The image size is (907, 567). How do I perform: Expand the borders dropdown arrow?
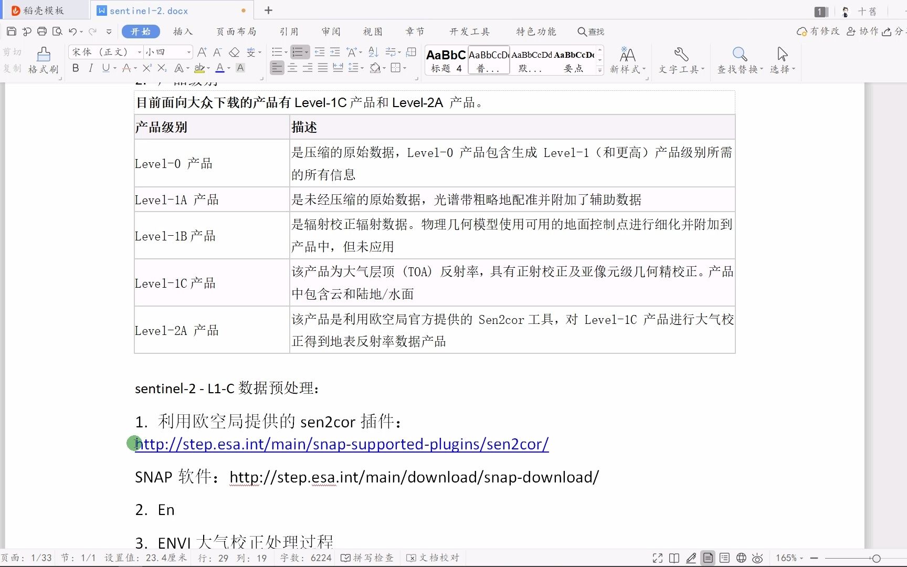coord(405,68)
